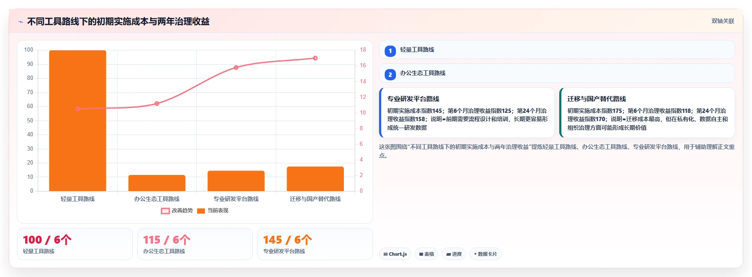Click the chart title 不同工具路线下的初期实施成本与两年治理收益

click(x=119, y=21)
